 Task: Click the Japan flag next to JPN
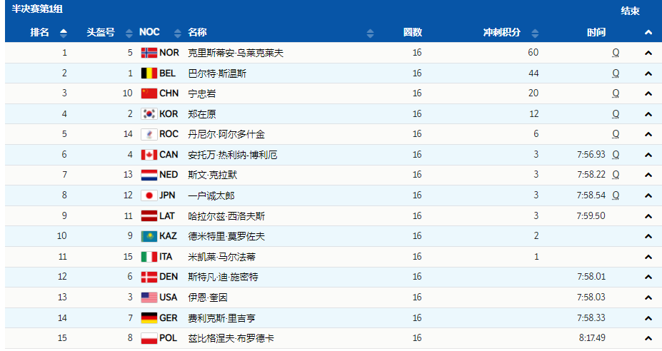coord(149,195)
